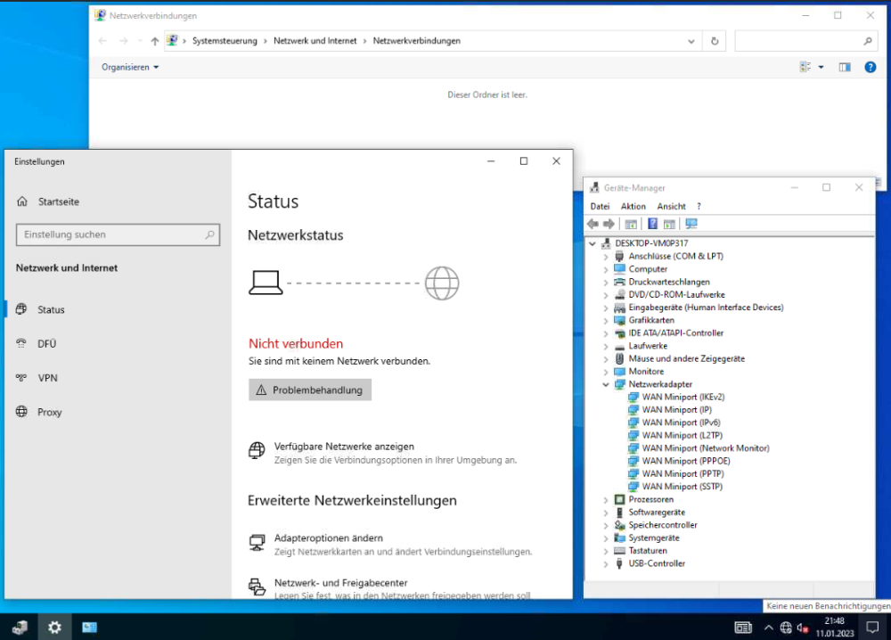
Task: Toggle preview pane icon in Netzwerkverbindungen
Action: click(845, 67)
